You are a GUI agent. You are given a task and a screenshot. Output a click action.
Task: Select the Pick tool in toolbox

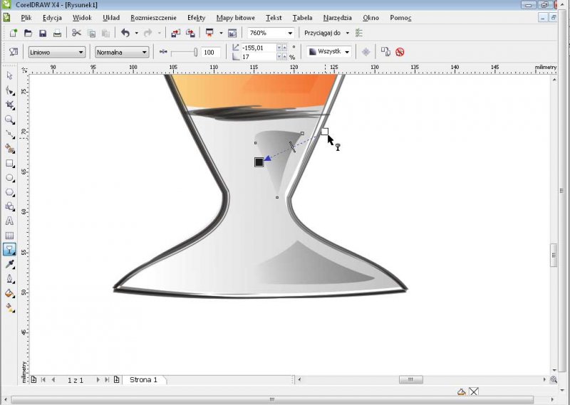pyautogui.click(x=9, y=75)
